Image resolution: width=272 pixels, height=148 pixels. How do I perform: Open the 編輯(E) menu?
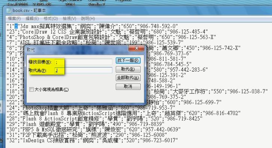point(32,19)
